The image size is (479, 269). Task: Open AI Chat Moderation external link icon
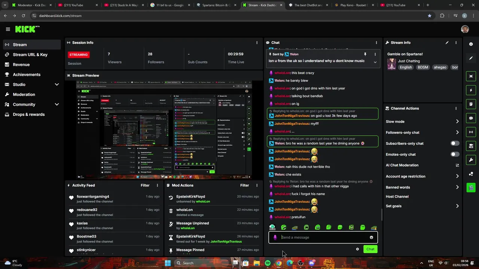[457, 165]
